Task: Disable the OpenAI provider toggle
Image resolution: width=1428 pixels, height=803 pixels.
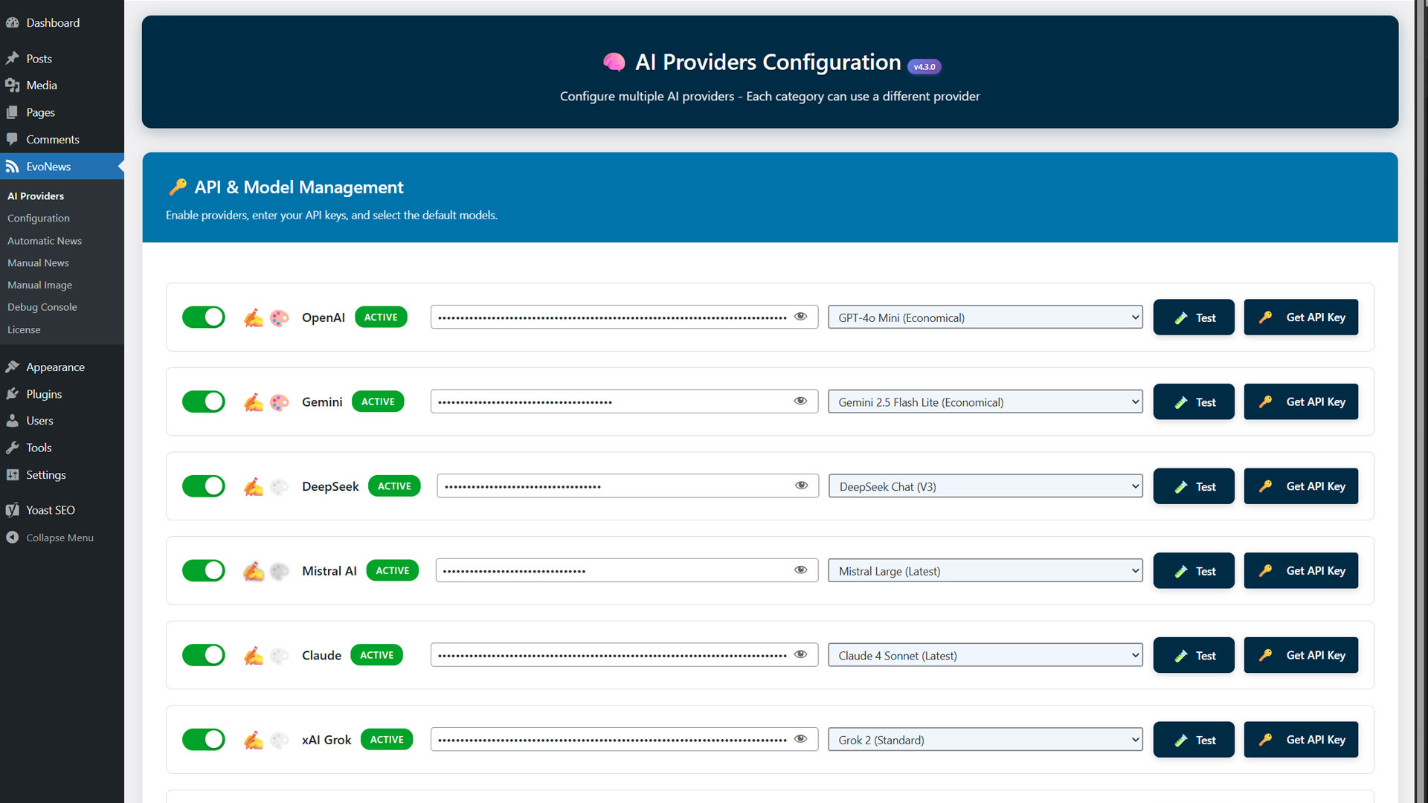Action: [x=204, y=317]
